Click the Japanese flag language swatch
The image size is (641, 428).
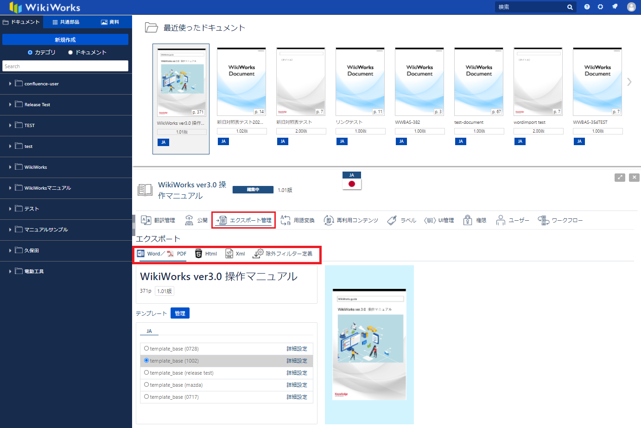coord(352,184)
